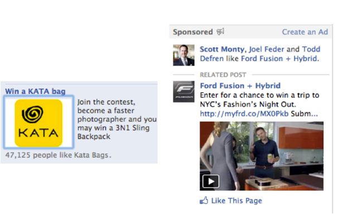Viewport: 338px width, 214px height.
Task: Open Scott Monty's profile link
Action: (222, 49)
